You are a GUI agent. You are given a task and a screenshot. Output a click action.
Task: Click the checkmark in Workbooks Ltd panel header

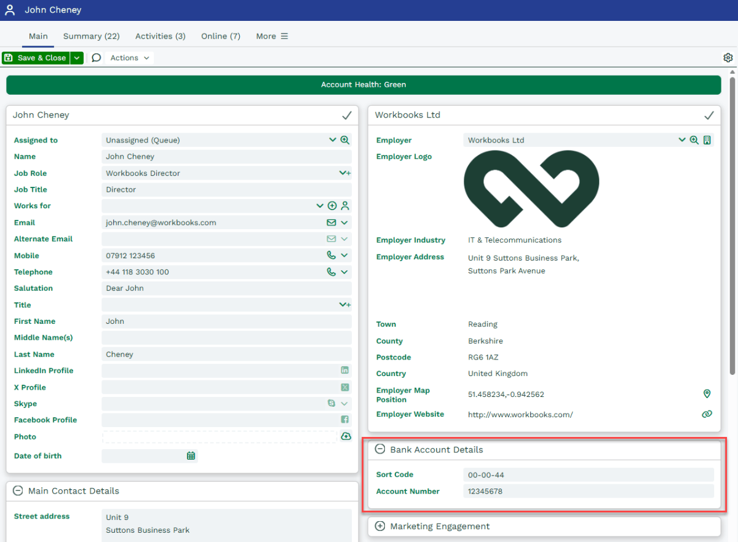coord(709,115)
